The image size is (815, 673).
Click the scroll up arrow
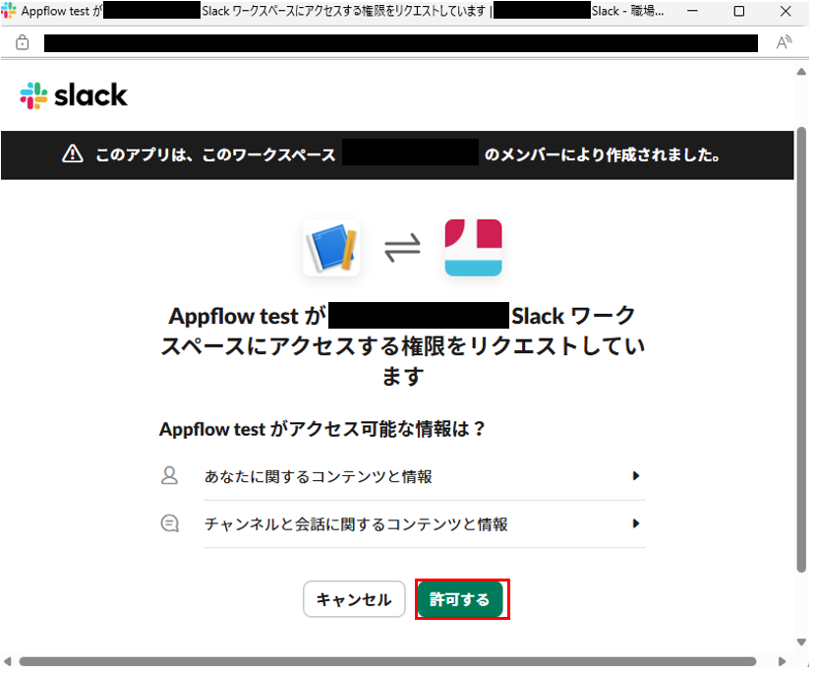coord(801,72)
